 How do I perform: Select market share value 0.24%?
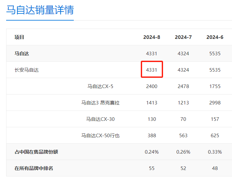152,152
